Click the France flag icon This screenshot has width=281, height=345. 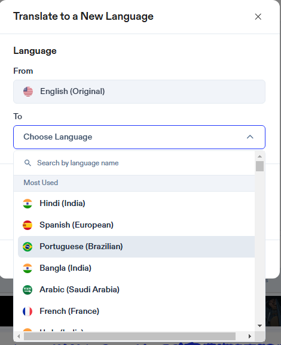click(x=28, y=311)
